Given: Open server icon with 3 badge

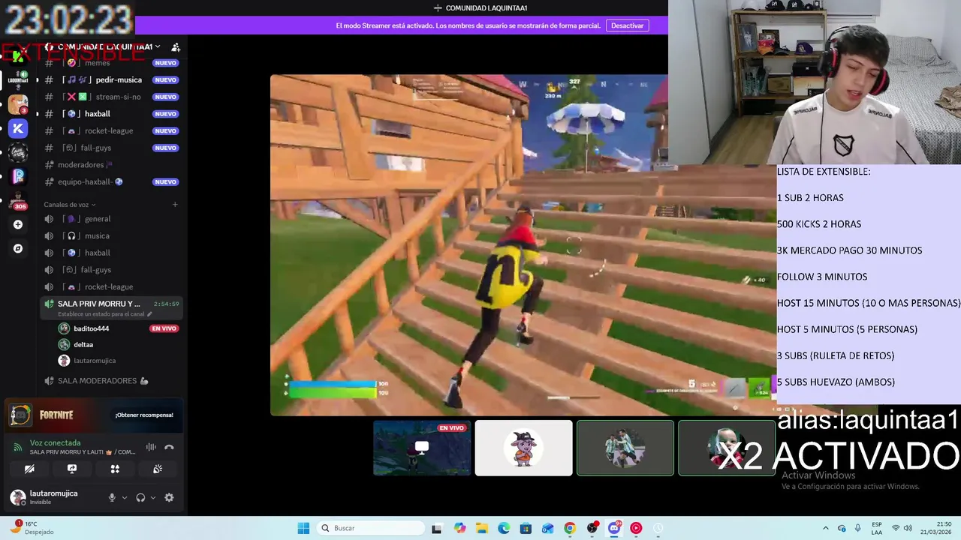Looking at the screenshot, I should (18, 104).
